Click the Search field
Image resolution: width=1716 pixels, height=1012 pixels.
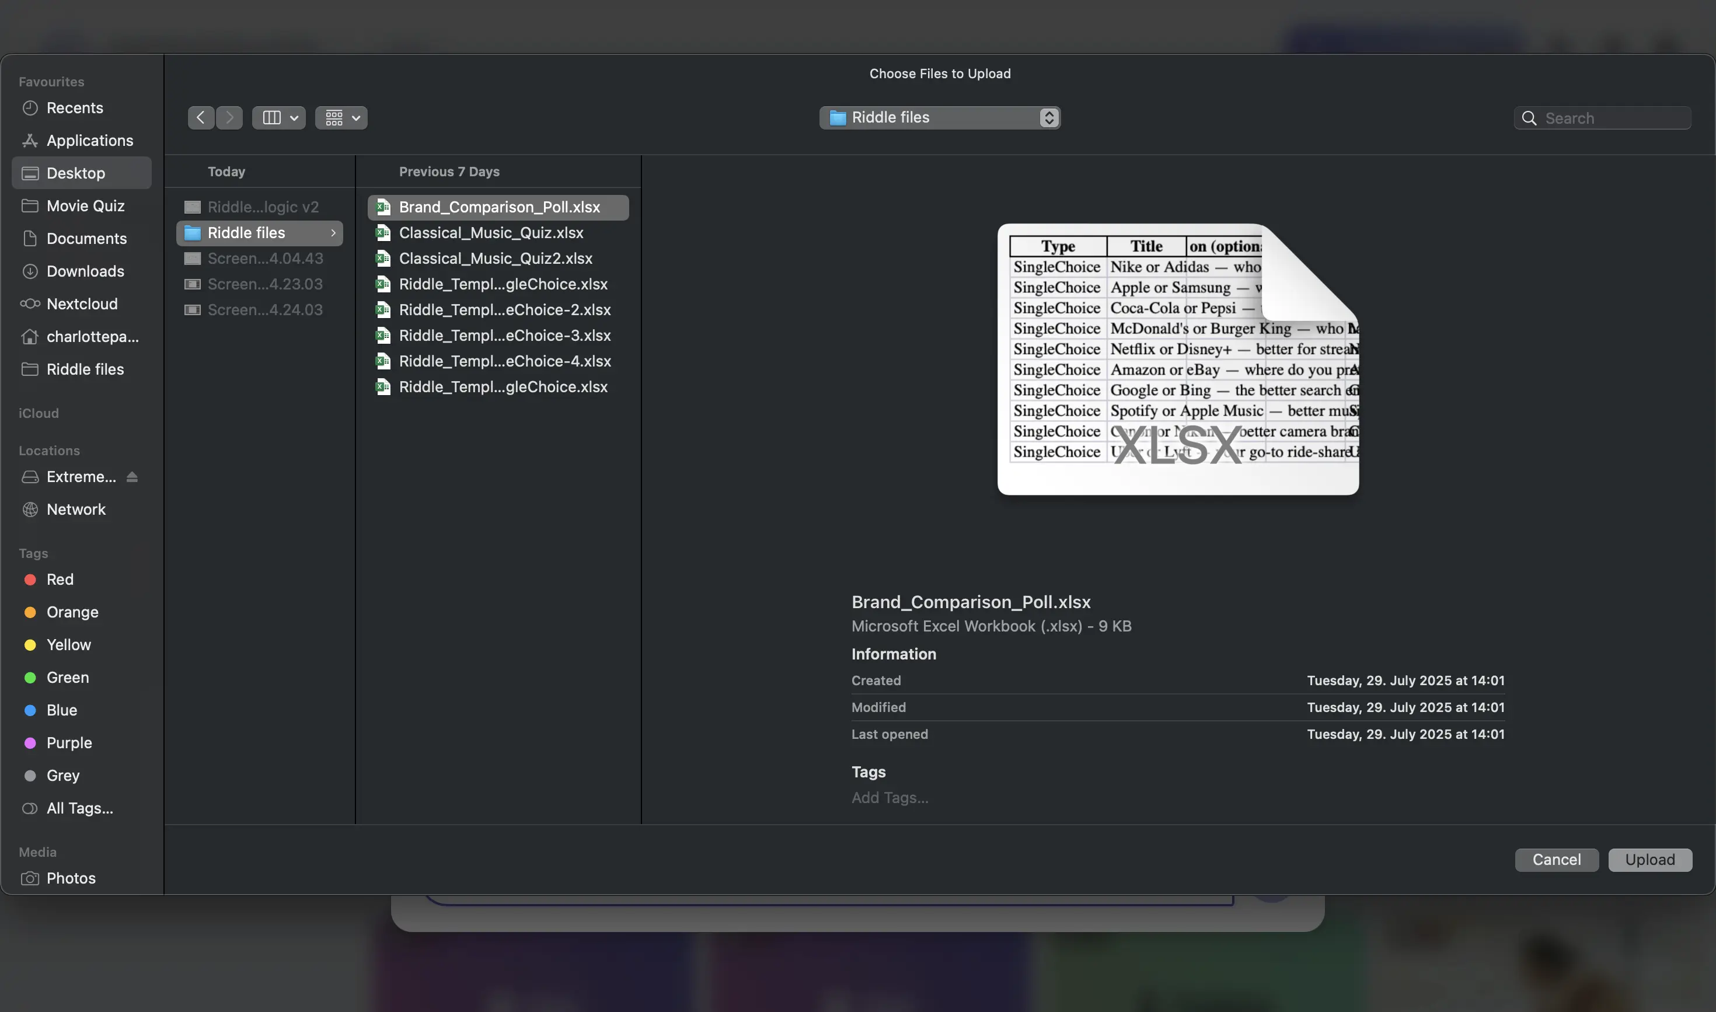point(1602,118)
